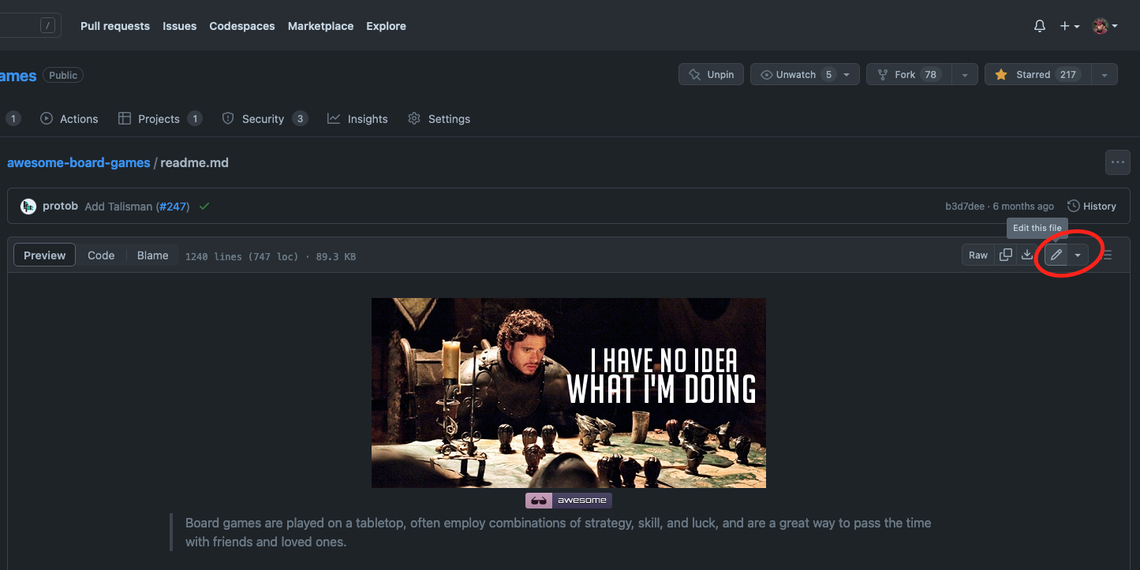Expand the edit options dropdown arrow

click(1078, 255)
